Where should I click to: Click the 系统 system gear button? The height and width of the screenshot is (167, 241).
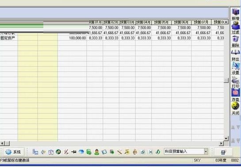click(x=13, y=152)
